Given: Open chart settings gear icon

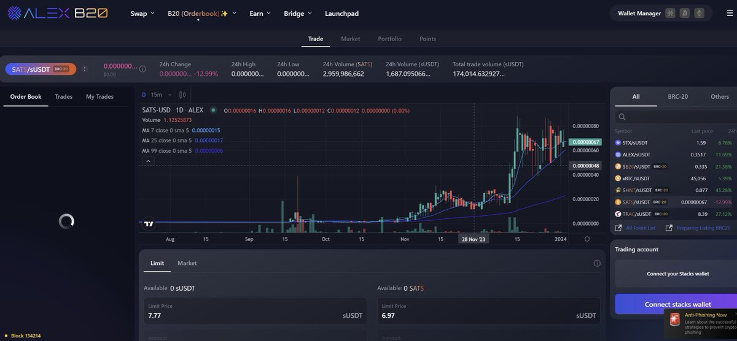Looking at the screenshot, I should 587,239.
